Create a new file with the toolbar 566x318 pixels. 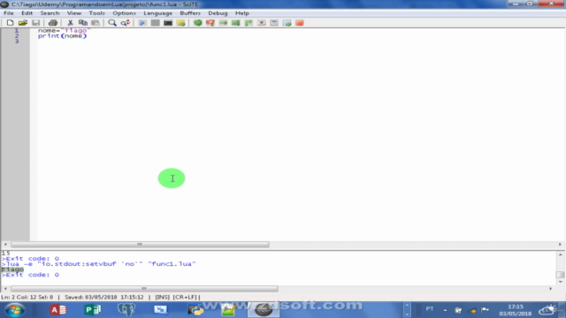tap(10, 23)
